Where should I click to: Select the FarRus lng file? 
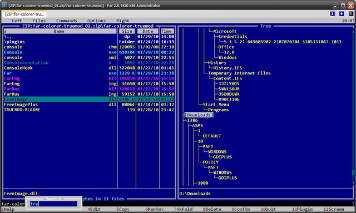(89, 94)
